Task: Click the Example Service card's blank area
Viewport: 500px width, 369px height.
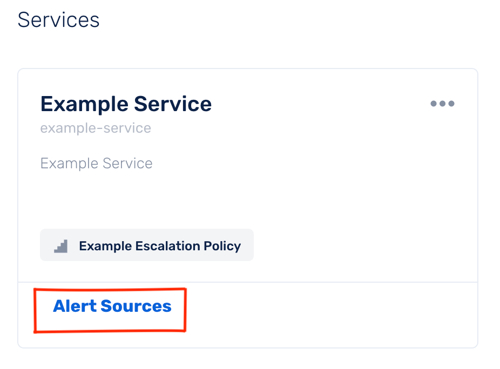Action: point(324,194)
